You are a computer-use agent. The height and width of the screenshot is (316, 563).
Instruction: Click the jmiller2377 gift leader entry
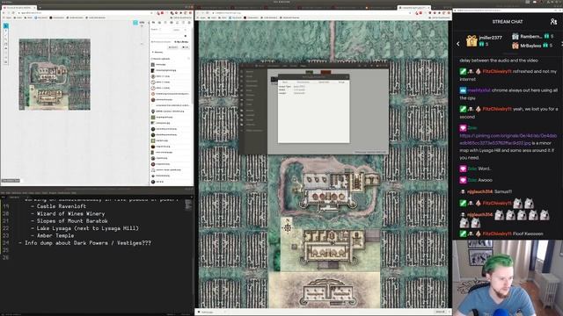click(484, 41)
